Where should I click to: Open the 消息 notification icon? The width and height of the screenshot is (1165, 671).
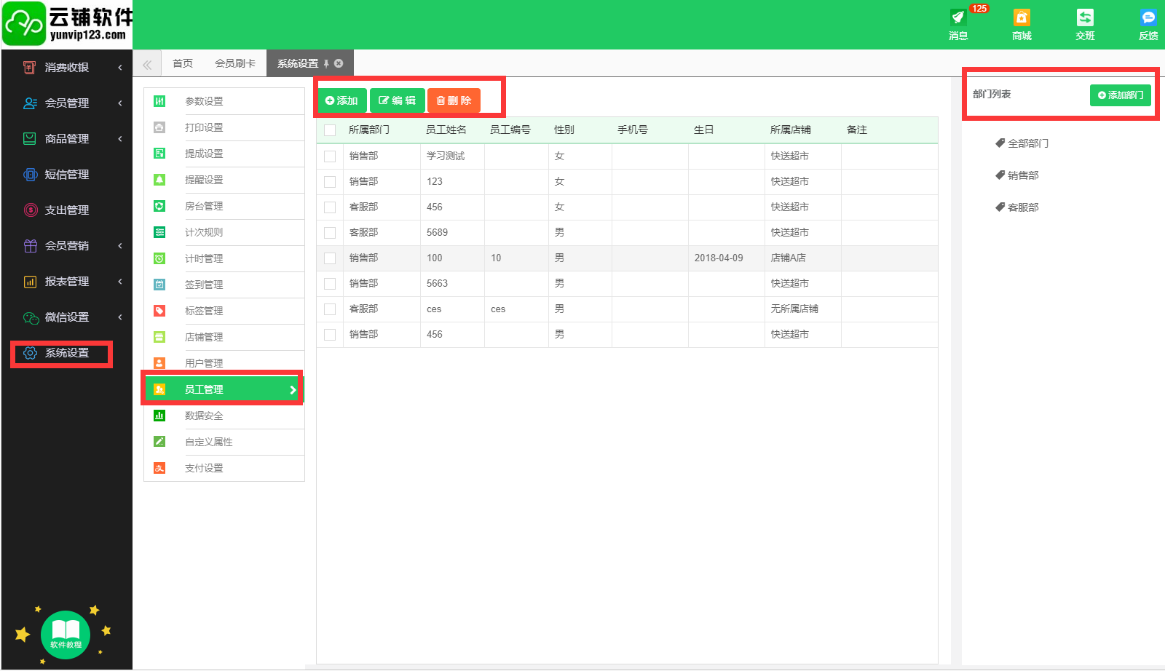[x=958, y=17]
